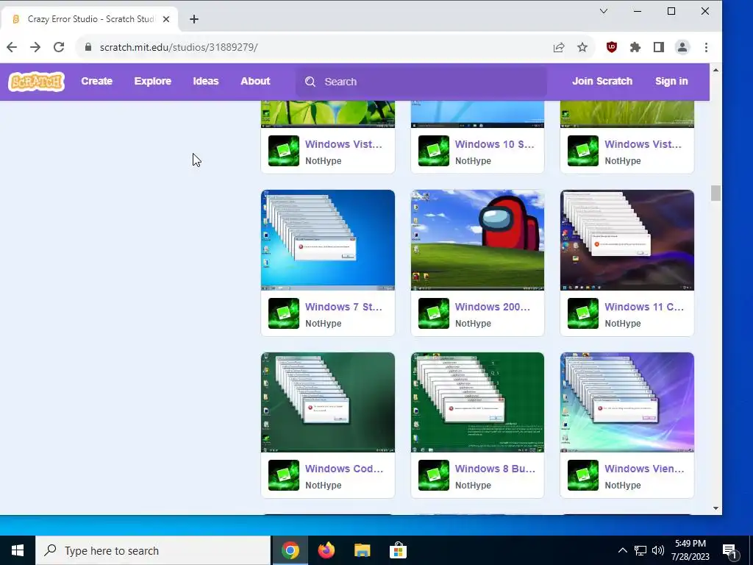The image size is (753, 565).
Task: Open the red Among Us thumbnail
Action: 477,240
